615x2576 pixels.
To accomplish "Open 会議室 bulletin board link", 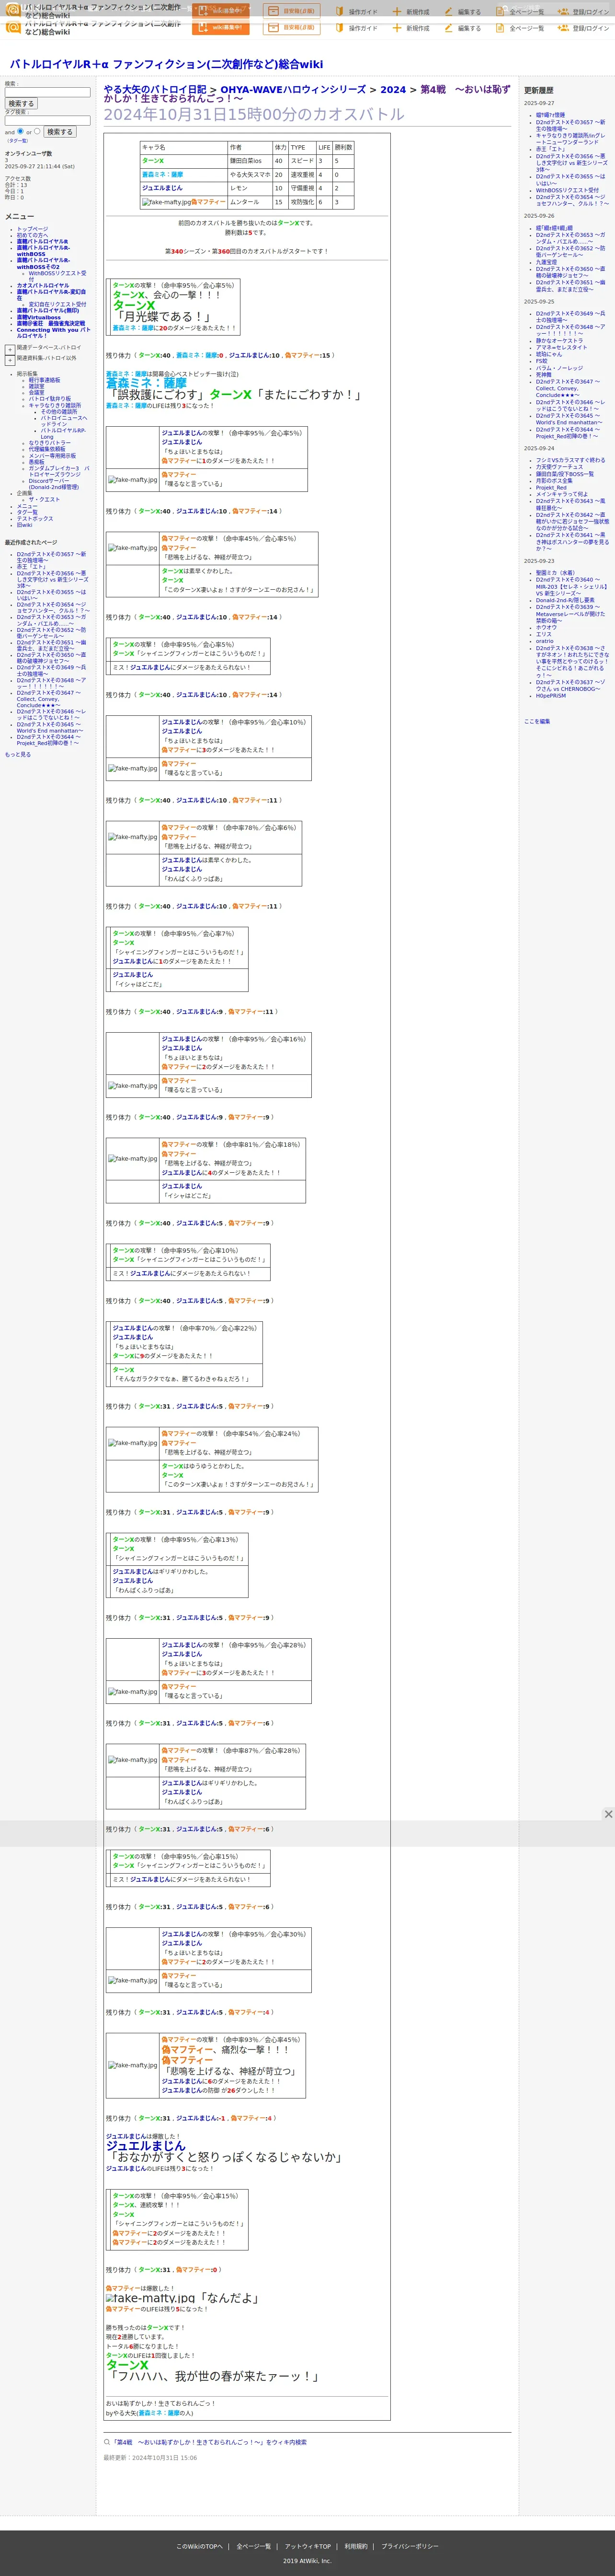I will coord(36,392).
